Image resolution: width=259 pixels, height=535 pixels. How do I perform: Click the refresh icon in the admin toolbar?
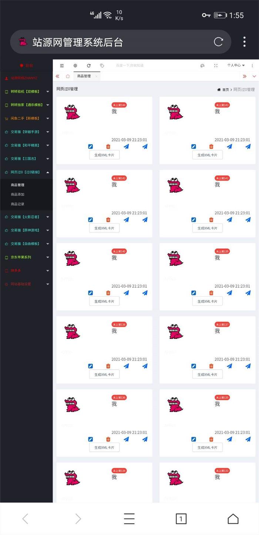click(x=89, y=66)
